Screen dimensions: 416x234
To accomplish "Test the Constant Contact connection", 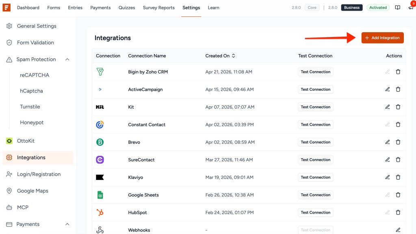I will tap(315, 125).
